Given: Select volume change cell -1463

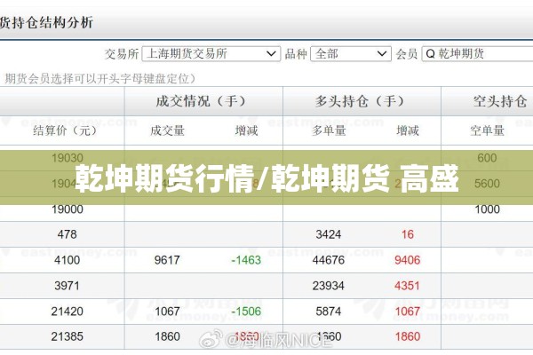Looking at the screenshot, I should point(246,260).
